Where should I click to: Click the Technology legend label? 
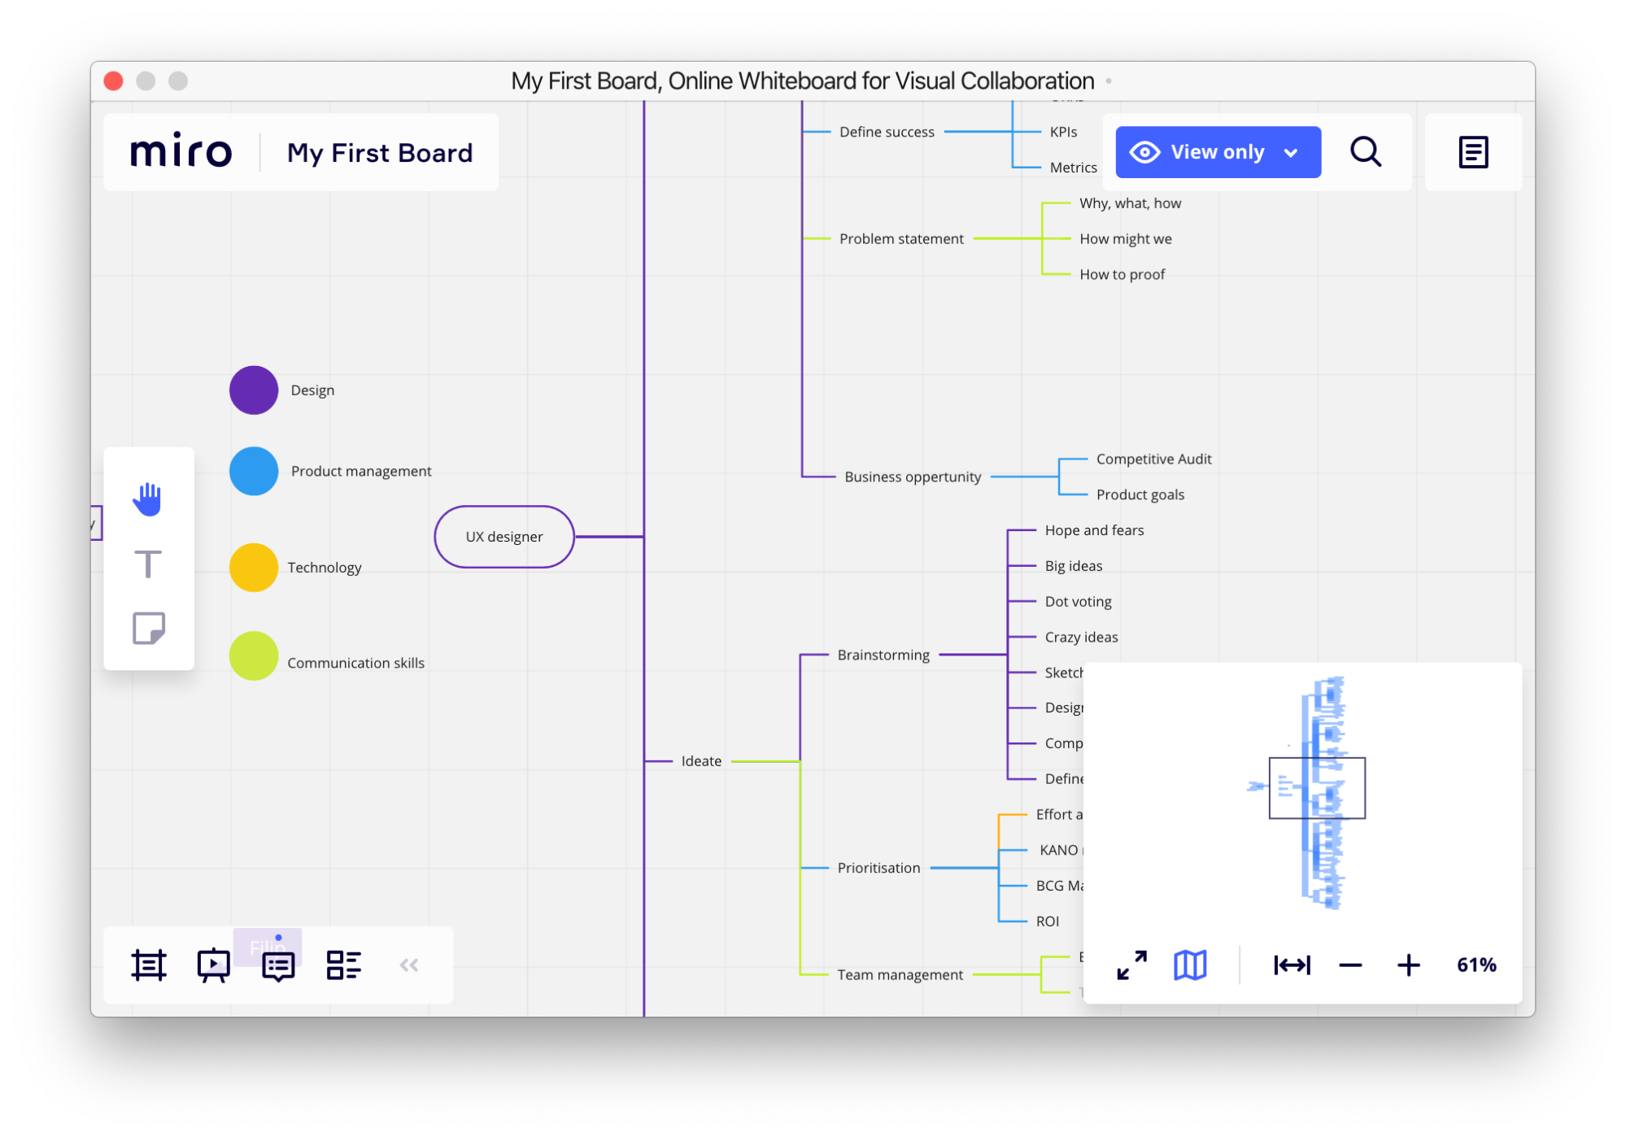pyautogui.click(x=324, y=568)
